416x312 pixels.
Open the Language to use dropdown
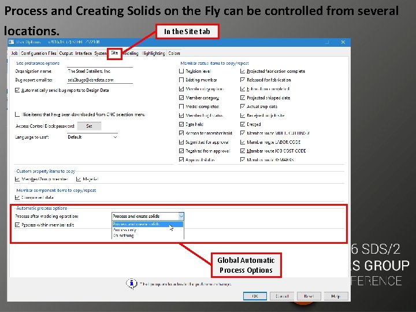92,137
